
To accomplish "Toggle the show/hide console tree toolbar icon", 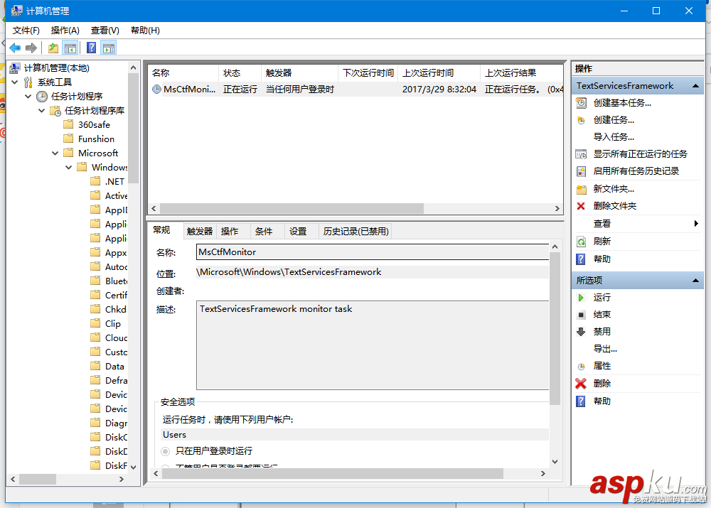I will pos(70,48).
